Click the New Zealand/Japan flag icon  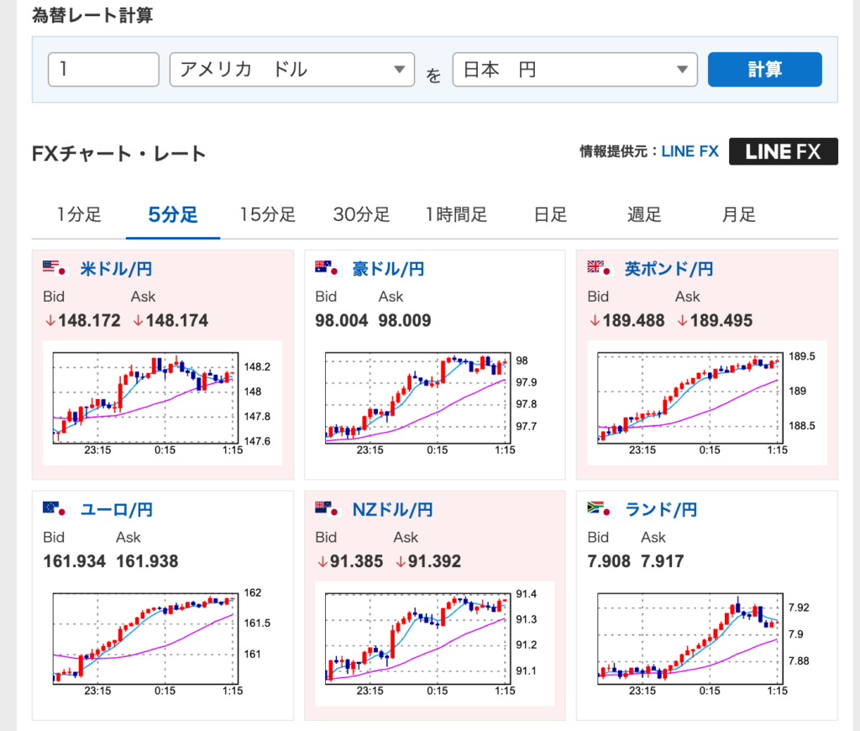point(326,509)
